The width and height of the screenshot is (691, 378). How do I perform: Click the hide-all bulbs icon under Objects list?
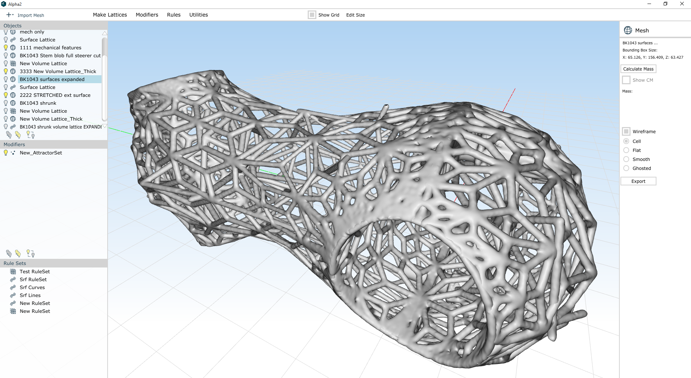tap(9, 135)
